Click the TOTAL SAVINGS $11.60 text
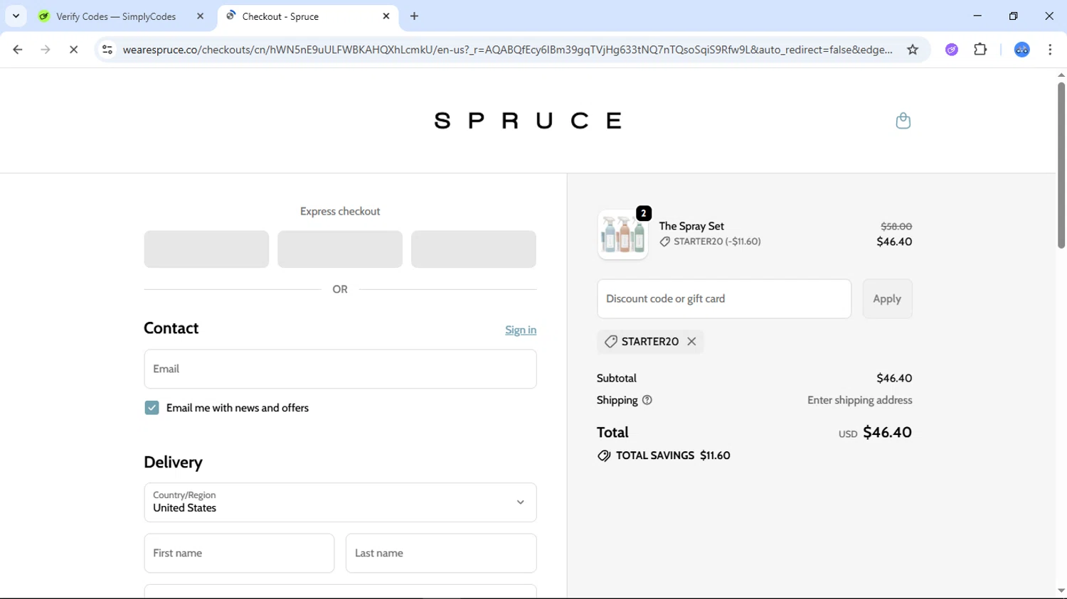The image size is (1067, 599). 673,455
